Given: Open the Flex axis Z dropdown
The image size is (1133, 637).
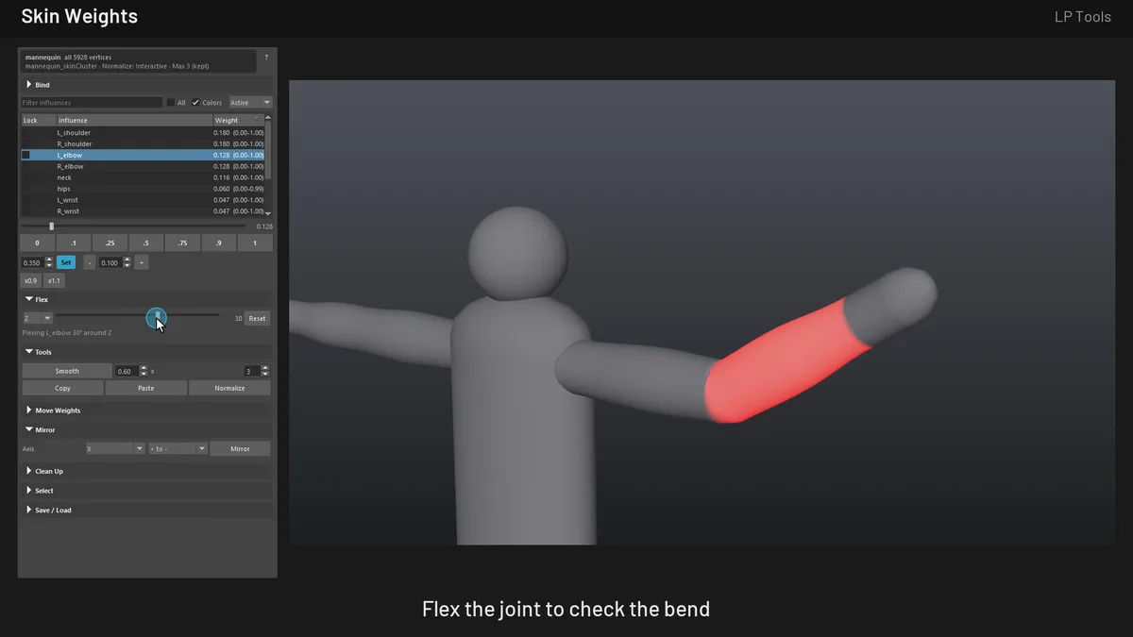Looking at the screenshot, I should (38, 318).
